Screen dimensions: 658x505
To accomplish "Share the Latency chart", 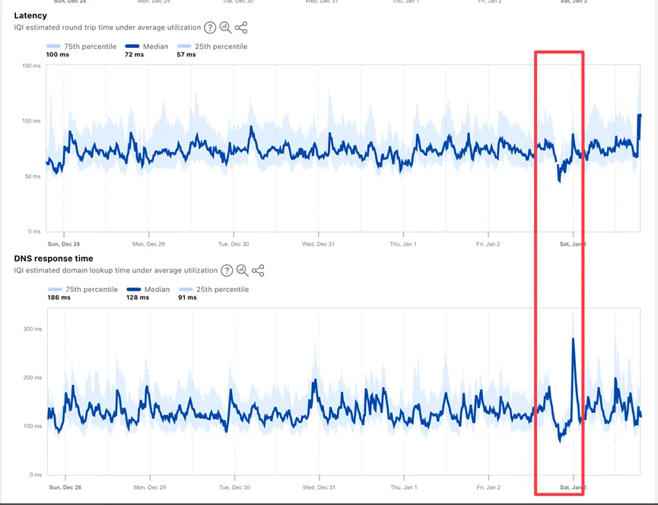I will pyautogui.click(x=241, y=28).
